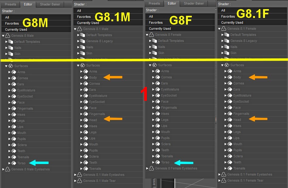Click the Genesis 8.1 Male Eyelashes figure icon
The image size is (288, 188).
[79, 175]
